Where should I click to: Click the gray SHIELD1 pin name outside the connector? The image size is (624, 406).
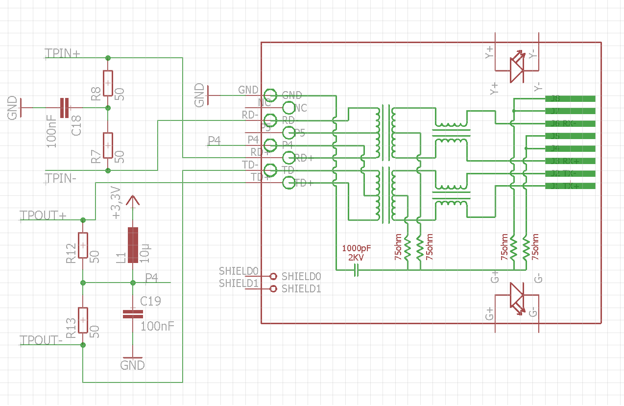click(x=239, y=283)
